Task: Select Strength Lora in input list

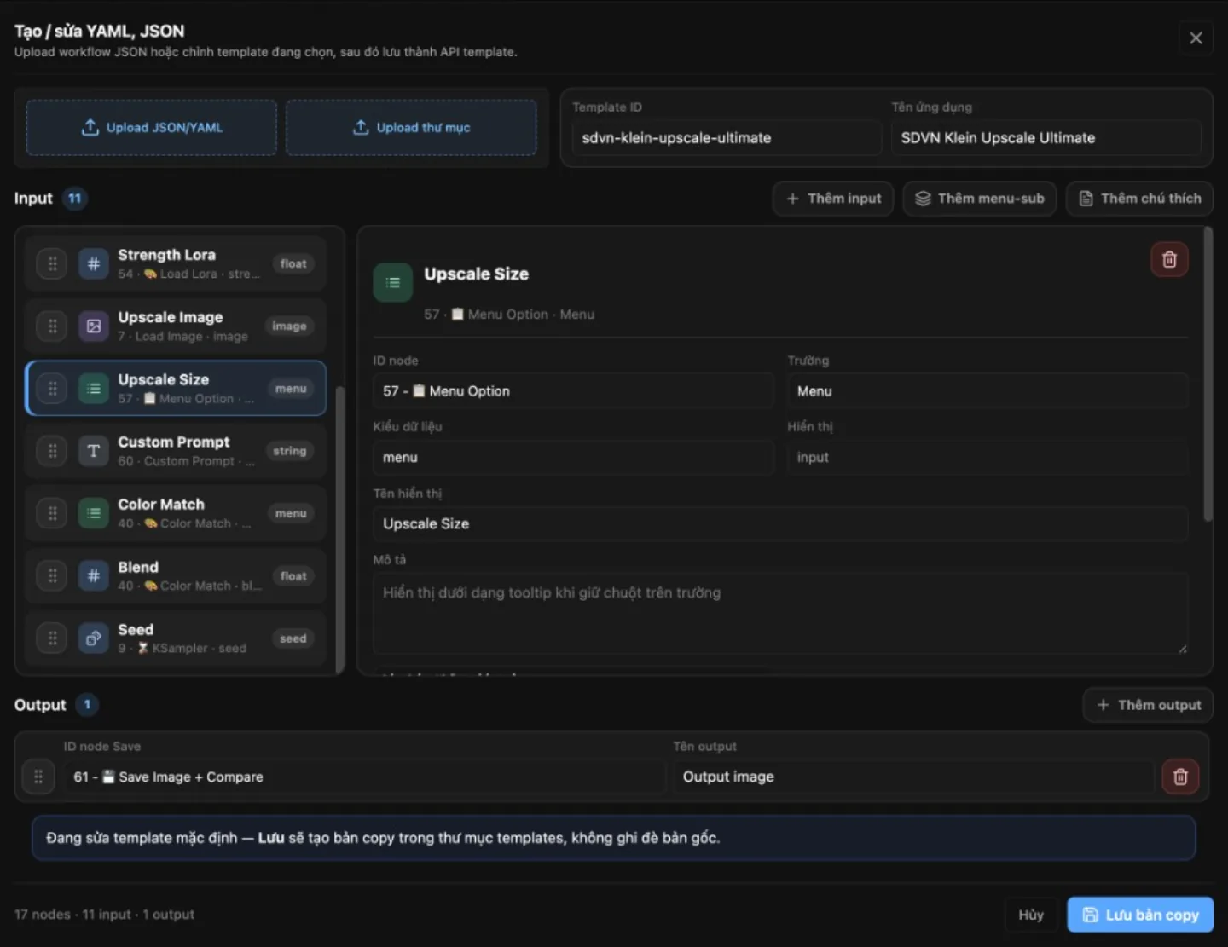Action: (x=176, y=263)
